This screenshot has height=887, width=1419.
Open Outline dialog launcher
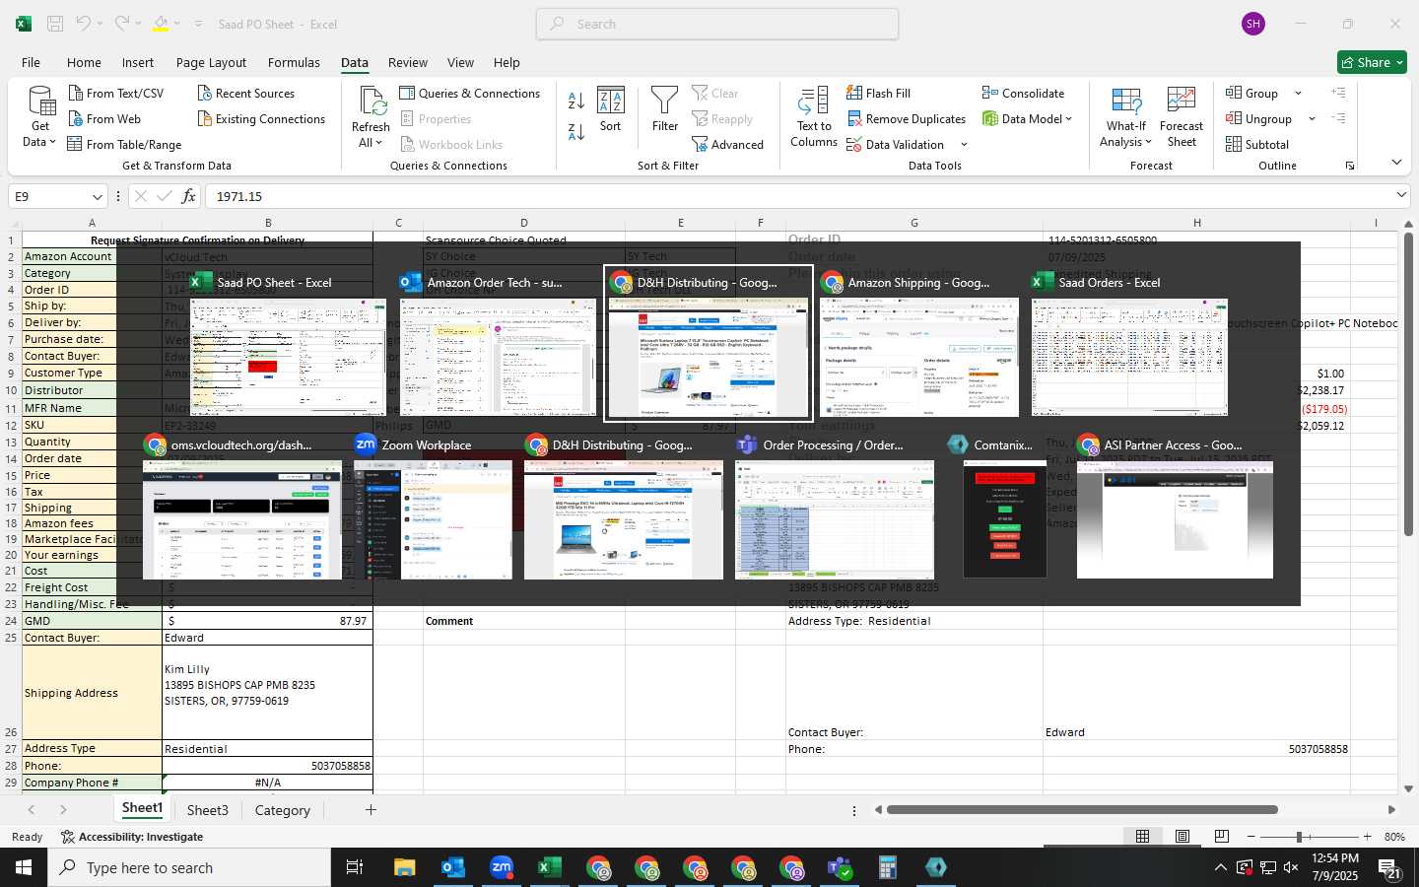pos(1349,166)
